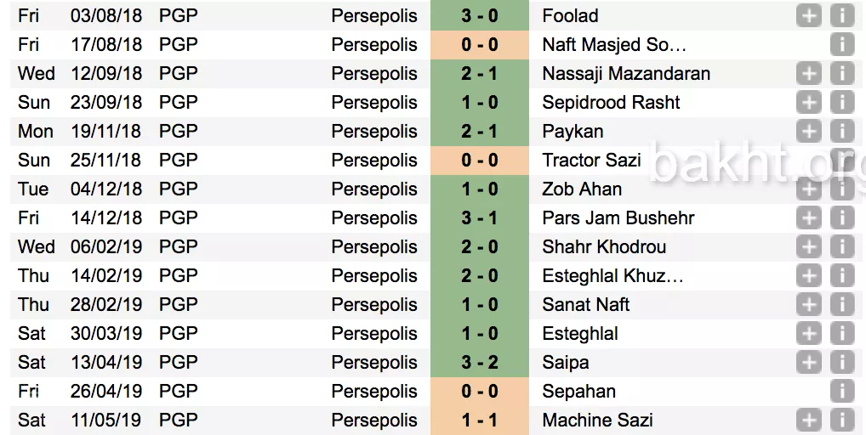Open the Zob Ahan team link

[x=582, y=189]
